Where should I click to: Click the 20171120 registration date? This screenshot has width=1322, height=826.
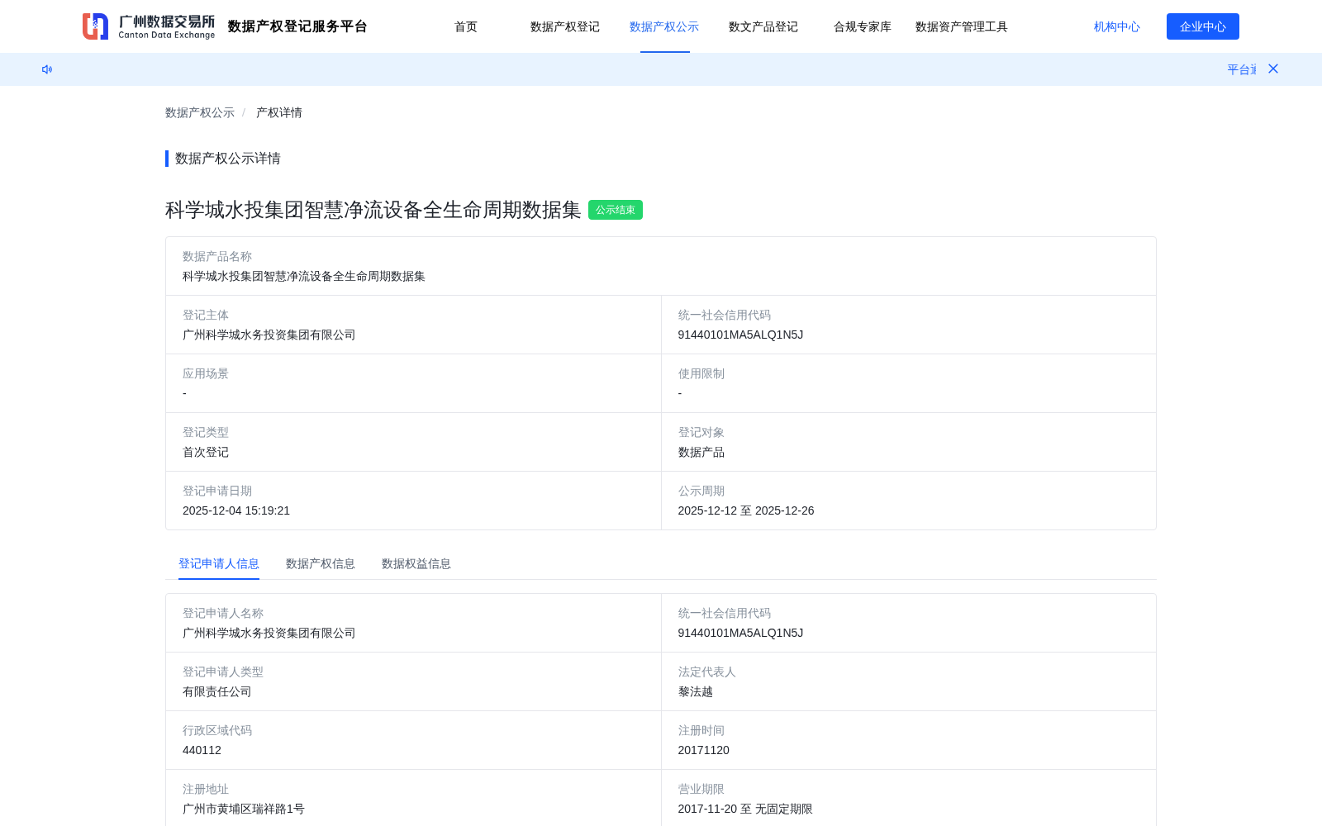(704, 750)
